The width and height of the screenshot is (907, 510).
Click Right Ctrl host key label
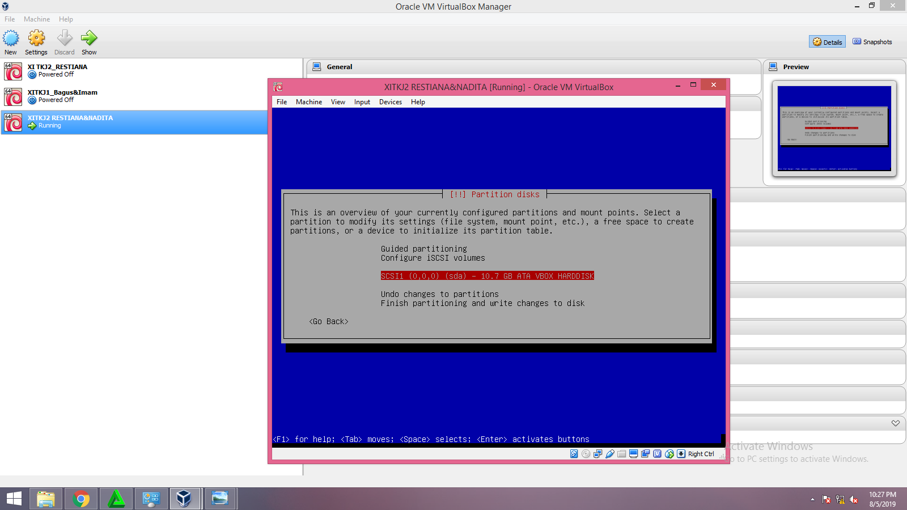pos(701,454)
